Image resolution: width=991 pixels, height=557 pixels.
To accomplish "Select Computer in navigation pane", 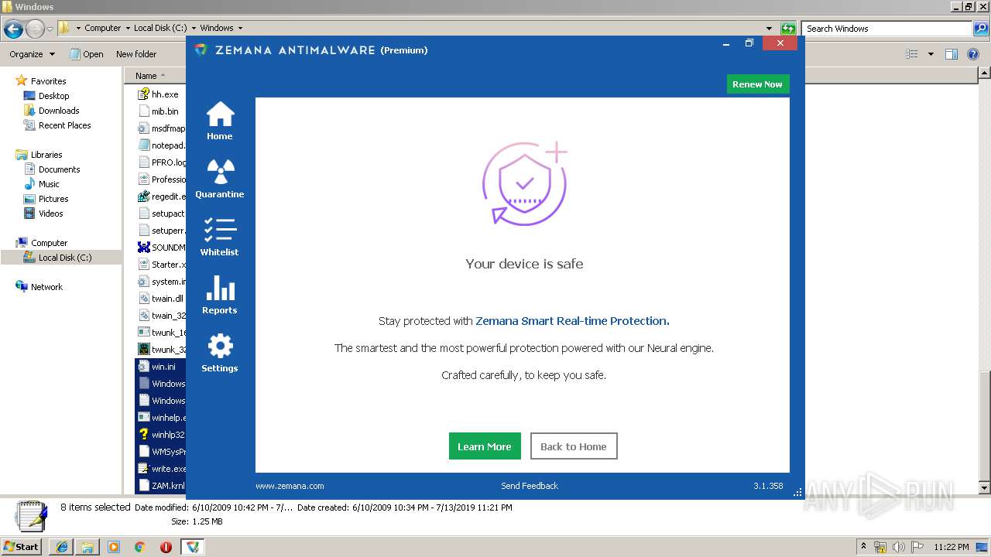I will tap(49, 243).
